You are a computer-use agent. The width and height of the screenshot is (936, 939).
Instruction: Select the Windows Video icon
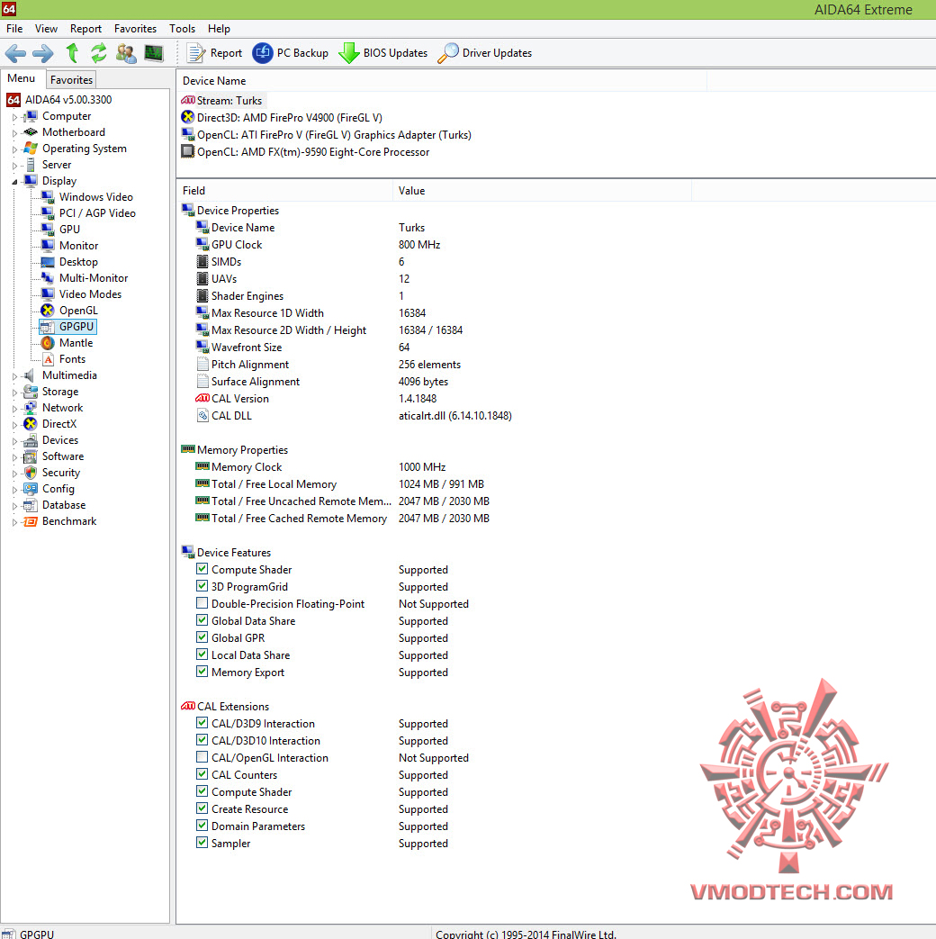tap(48, 196)
